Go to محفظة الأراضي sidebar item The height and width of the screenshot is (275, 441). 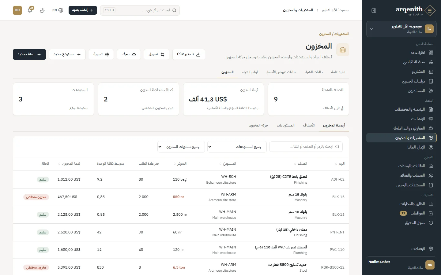coord(401,62)
